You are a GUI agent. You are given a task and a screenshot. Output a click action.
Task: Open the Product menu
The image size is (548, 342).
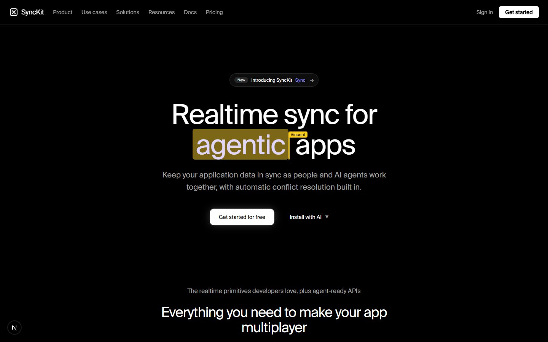[62, 12]
